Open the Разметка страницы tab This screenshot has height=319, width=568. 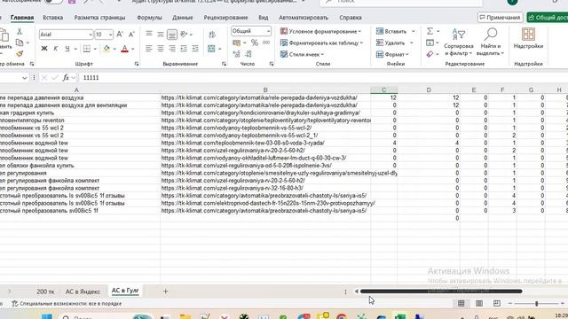coord(99,18)
